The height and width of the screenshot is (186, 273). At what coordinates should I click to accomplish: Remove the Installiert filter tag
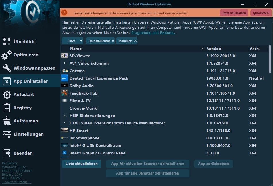point(135,41)
